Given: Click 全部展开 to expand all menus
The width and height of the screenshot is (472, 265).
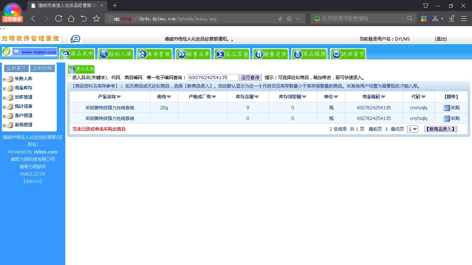Looking at the screenshot, I should (x=16, y=68).
